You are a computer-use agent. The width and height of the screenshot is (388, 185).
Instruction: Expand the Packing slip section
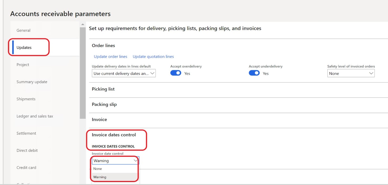point(104,104)
